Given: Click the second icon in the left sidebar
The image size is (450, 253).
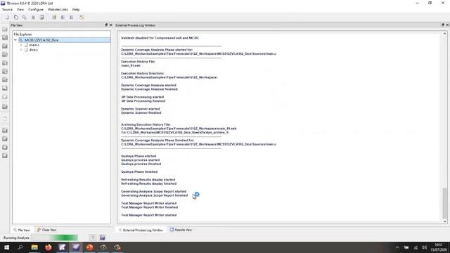Looking at the screenshot, I should (x=5, y=37).
